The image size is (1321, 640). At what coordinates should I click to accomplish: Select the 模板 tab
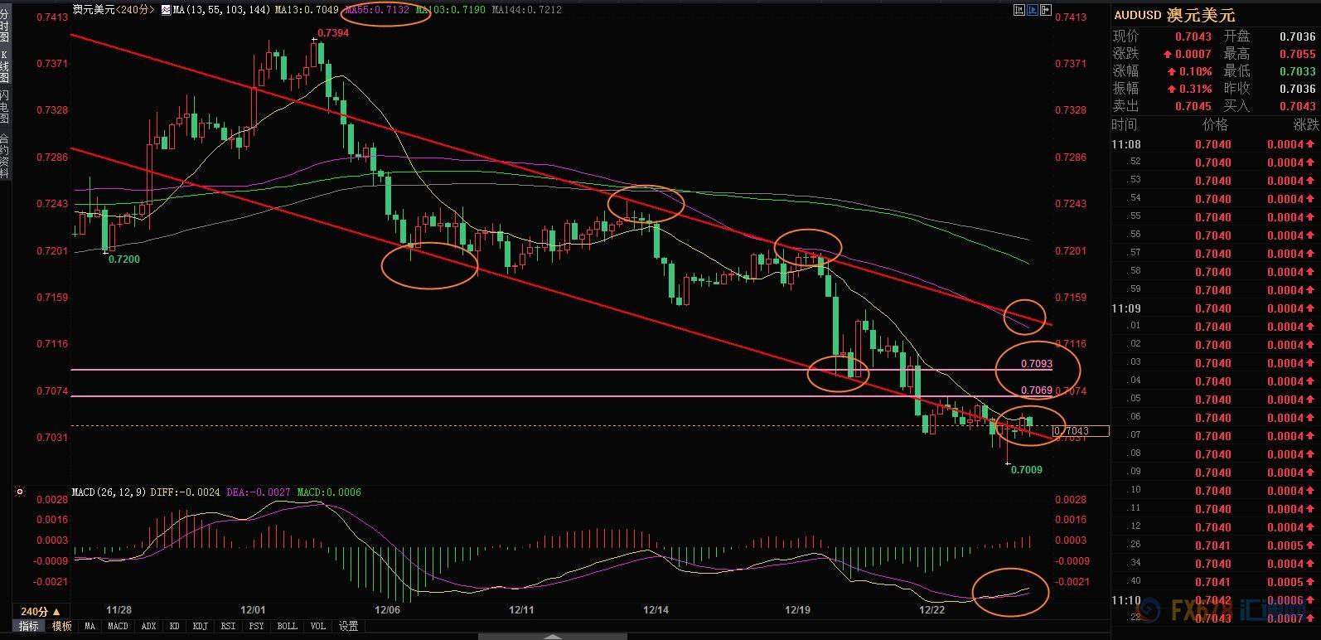(62, 626)
